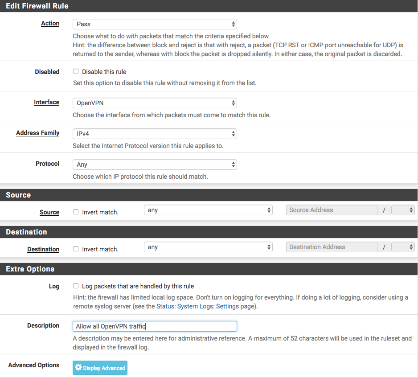Open the Action dropdown showing Pass
The image size is (418, 378).
click(x=154, y=24)
